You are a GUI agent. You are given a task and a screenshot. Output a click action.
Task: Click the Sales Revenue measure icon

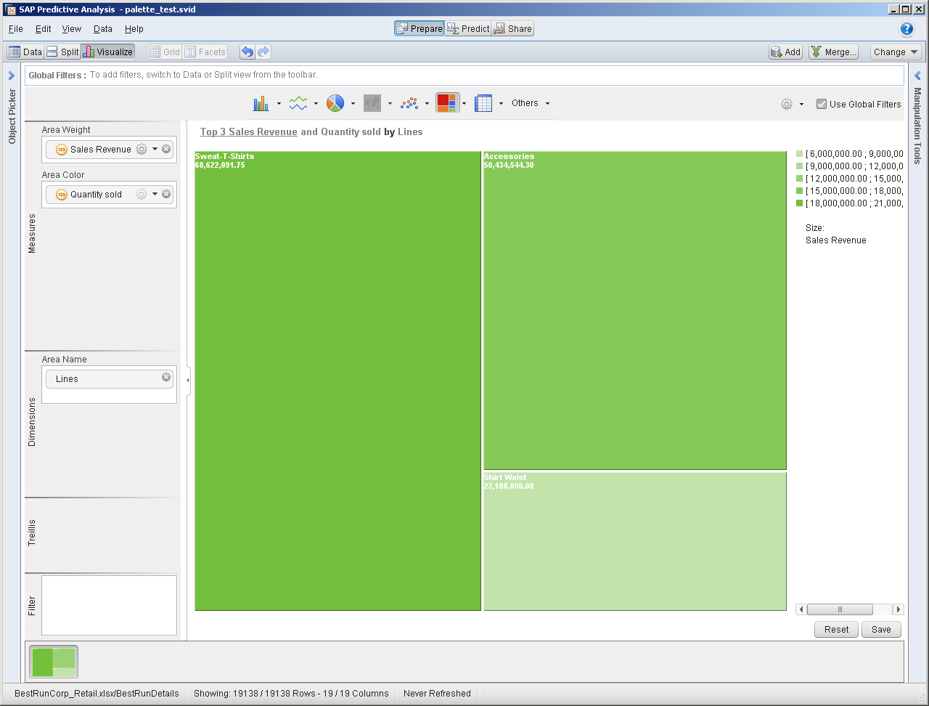(x=62, y=149)
